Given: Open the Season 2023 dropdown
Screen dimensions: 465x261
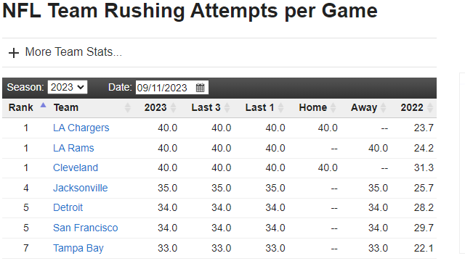Looking at the screenshot, I should (x=68, y=87).
